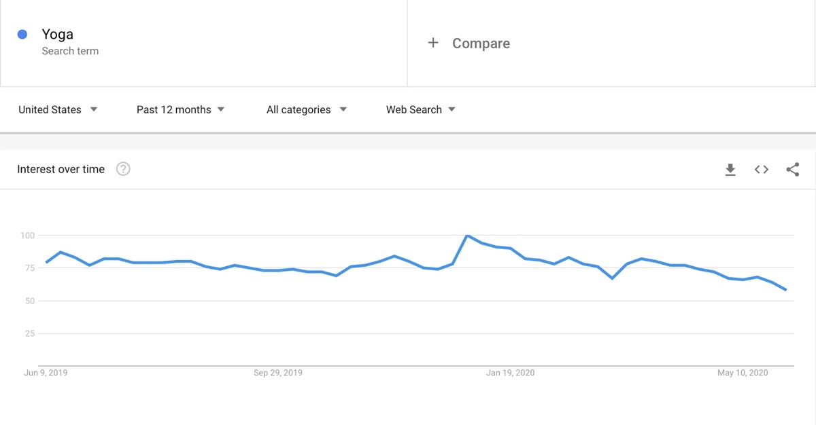Click the blue dot next to Yoga

click(x=21, y=34)
